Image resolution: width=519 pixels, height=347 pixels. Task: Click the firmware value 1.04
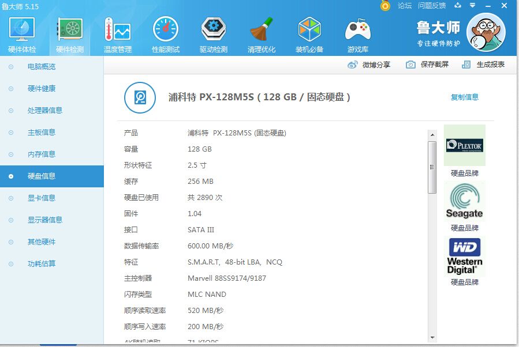[195, 214]
